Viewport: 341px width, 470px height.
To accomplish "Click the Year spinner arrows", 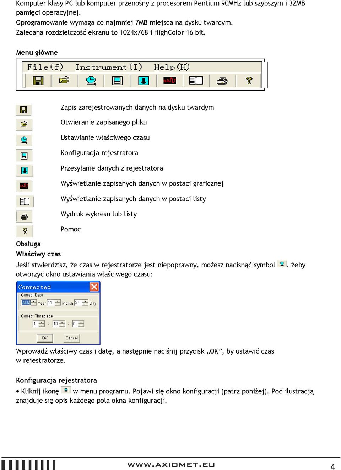I will click(34, 303).
